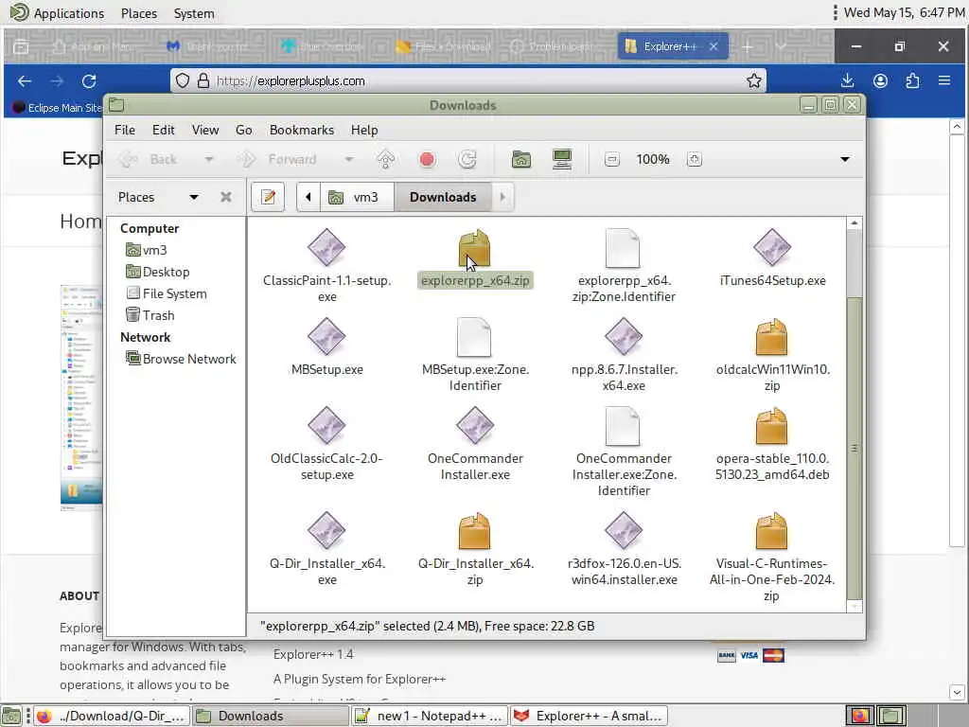Viewport: 969px width, 727px height.
Task: Select r3dfox-126.0 installer exe icon
Action: point(623,531)
